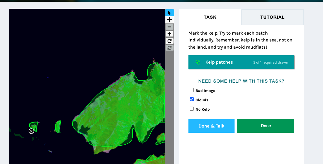Click the rotate image icon

169,41
